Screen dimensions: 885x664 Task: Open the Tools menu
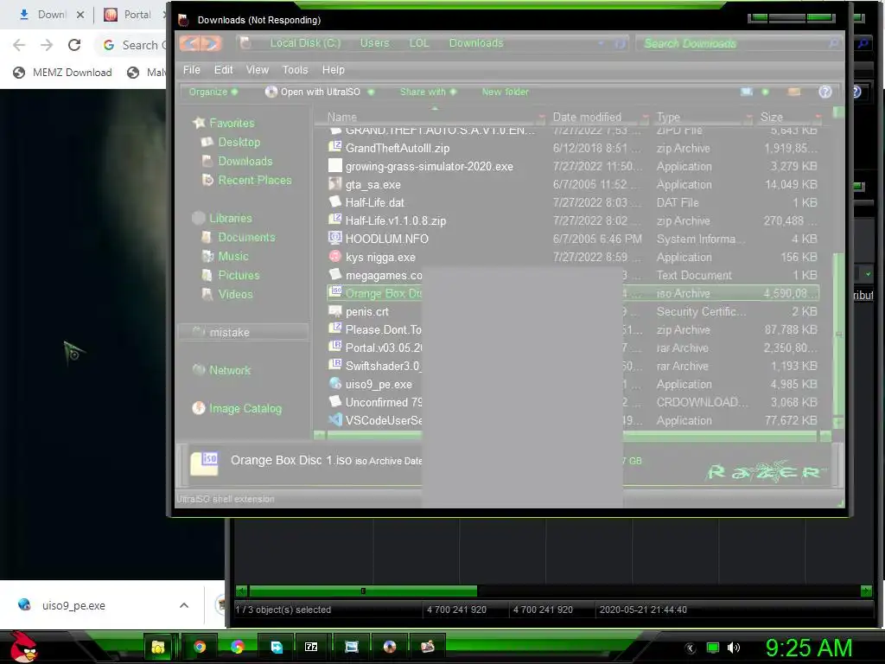(x=296, y=69)
